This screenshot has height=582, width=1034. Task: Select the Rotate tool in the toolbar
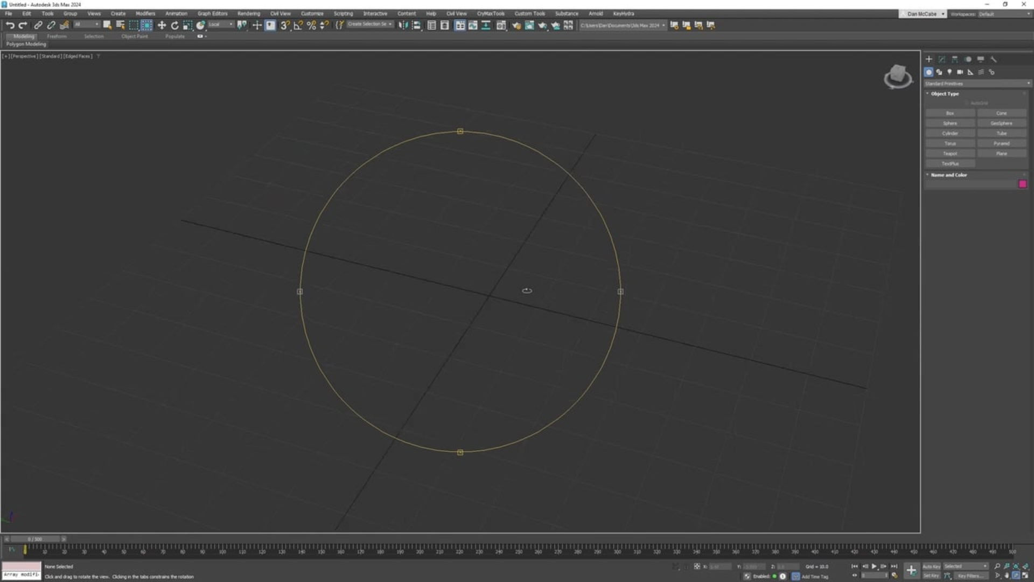click(174, 25)
